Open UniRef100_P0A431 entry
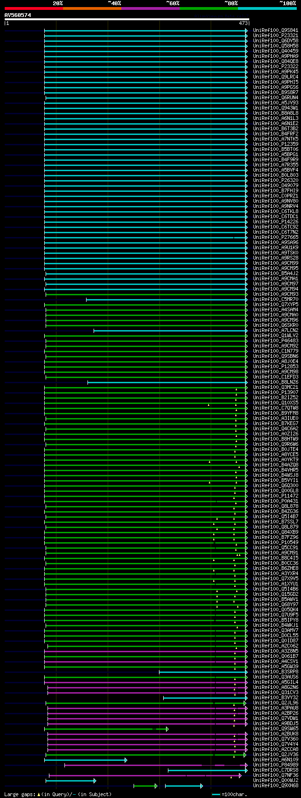This screenshot has height=798, width=301. tap(276, 501)
